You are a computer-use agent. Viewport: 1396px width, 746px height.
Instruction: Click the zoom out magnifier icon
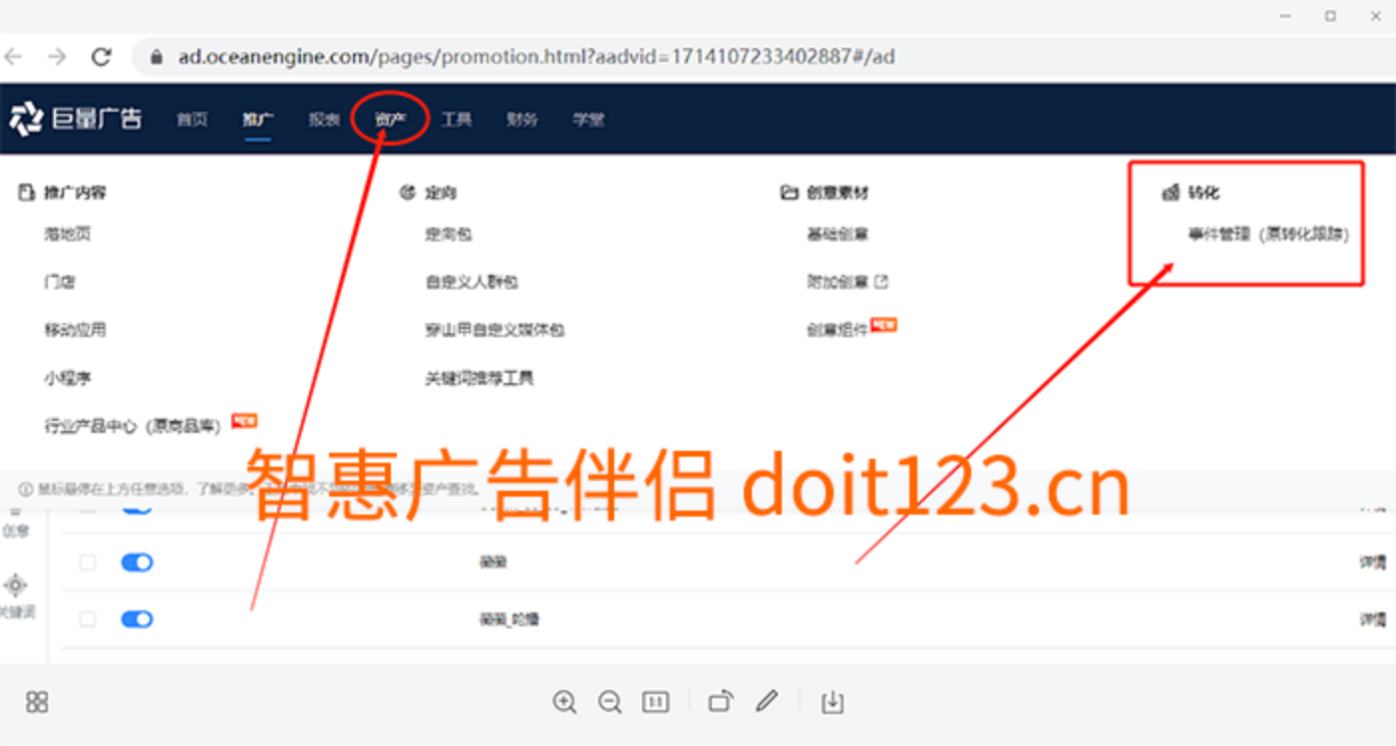tap(609, 702)
